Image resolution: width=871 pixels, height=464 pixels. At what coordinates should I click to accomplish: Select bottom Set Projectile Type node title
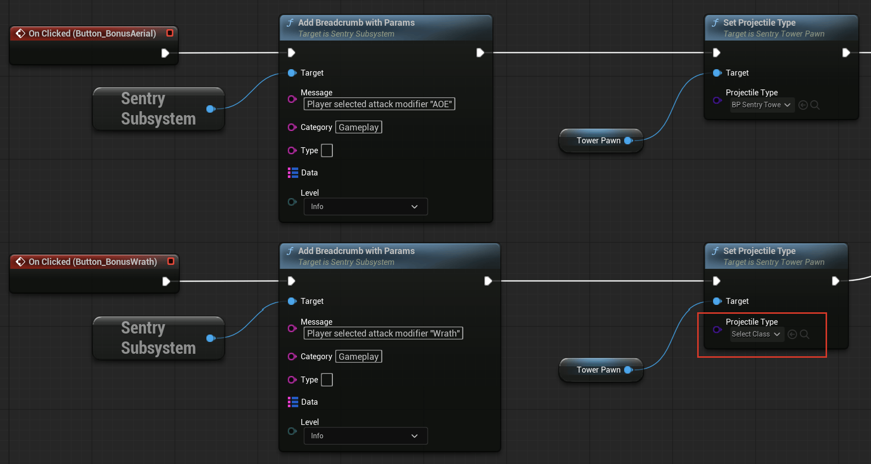pos(759,251)
